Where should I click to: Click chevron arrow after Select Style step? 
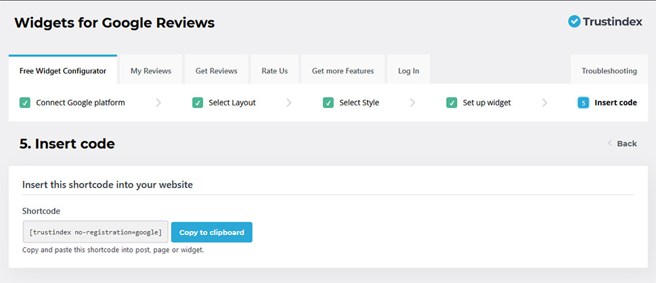[412, 103]
